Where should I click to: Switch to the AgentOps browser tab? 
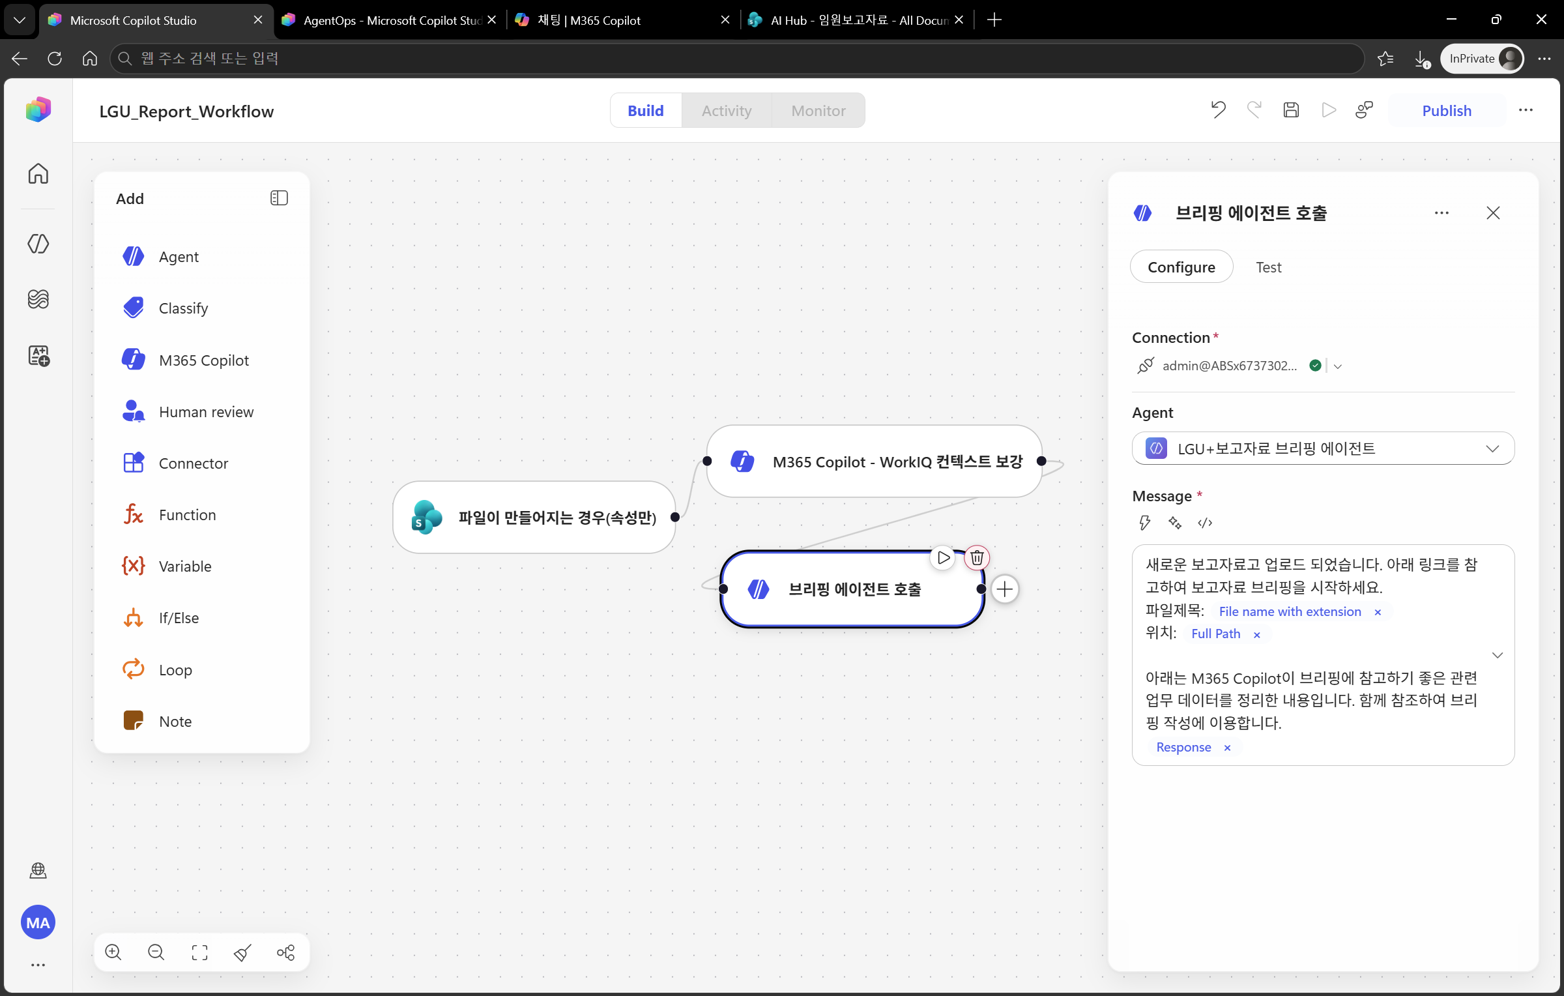[x=390, y=20]
